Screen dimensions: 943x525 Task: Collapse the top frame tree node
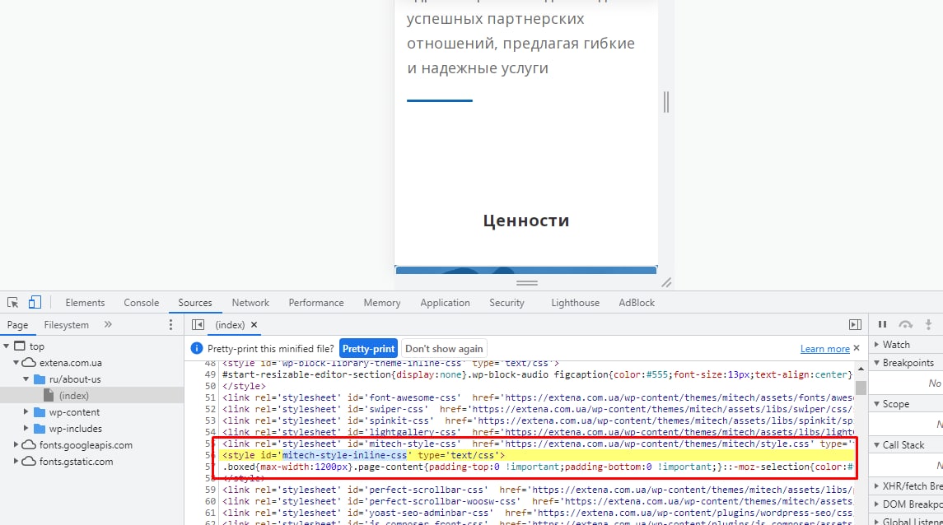pyautogui.click(x=7, y=346)
